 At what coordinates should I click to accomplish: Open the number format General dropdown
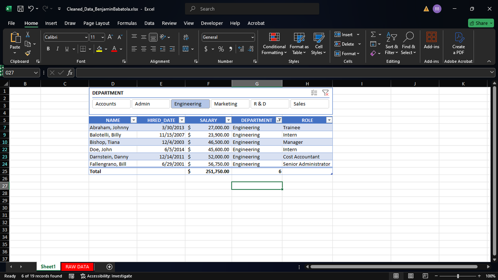pyautogui.click(x=252, y=37)
